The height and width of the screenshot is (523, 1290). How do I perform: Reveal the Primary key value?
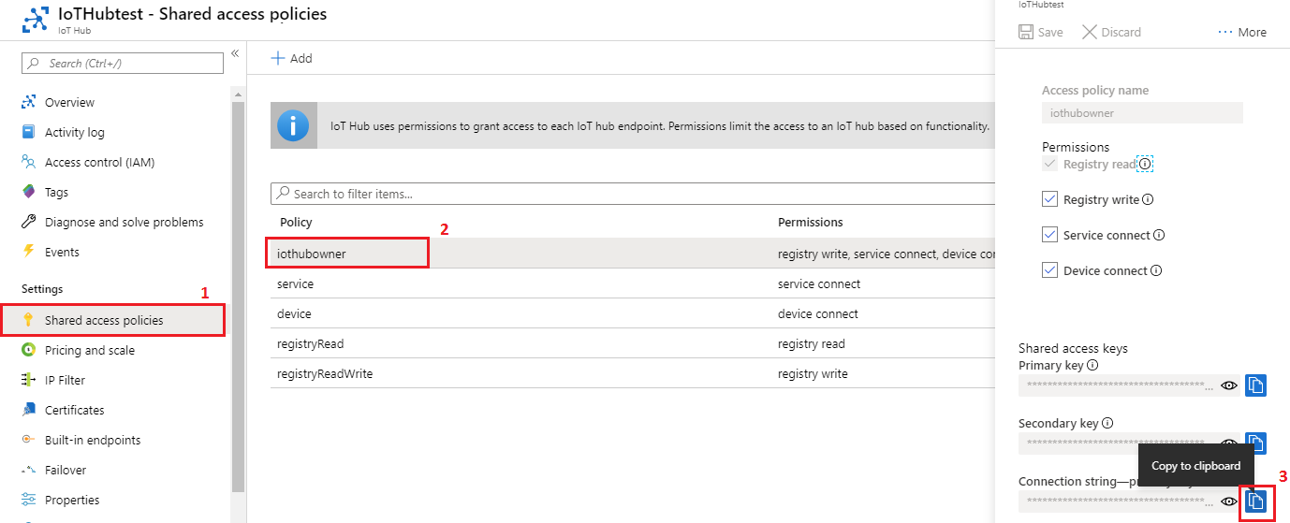(1230, 385)
